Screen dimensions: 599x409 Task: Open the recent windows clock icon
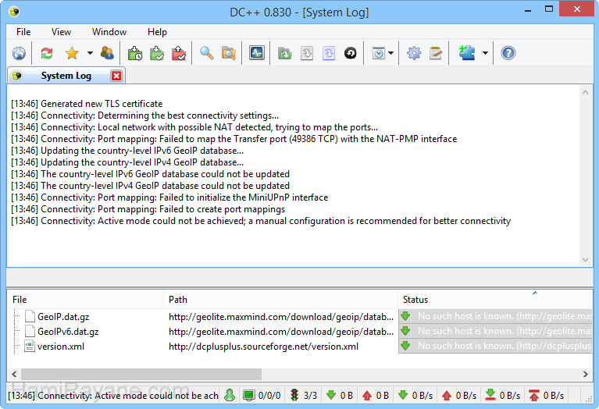coord(378,53)
